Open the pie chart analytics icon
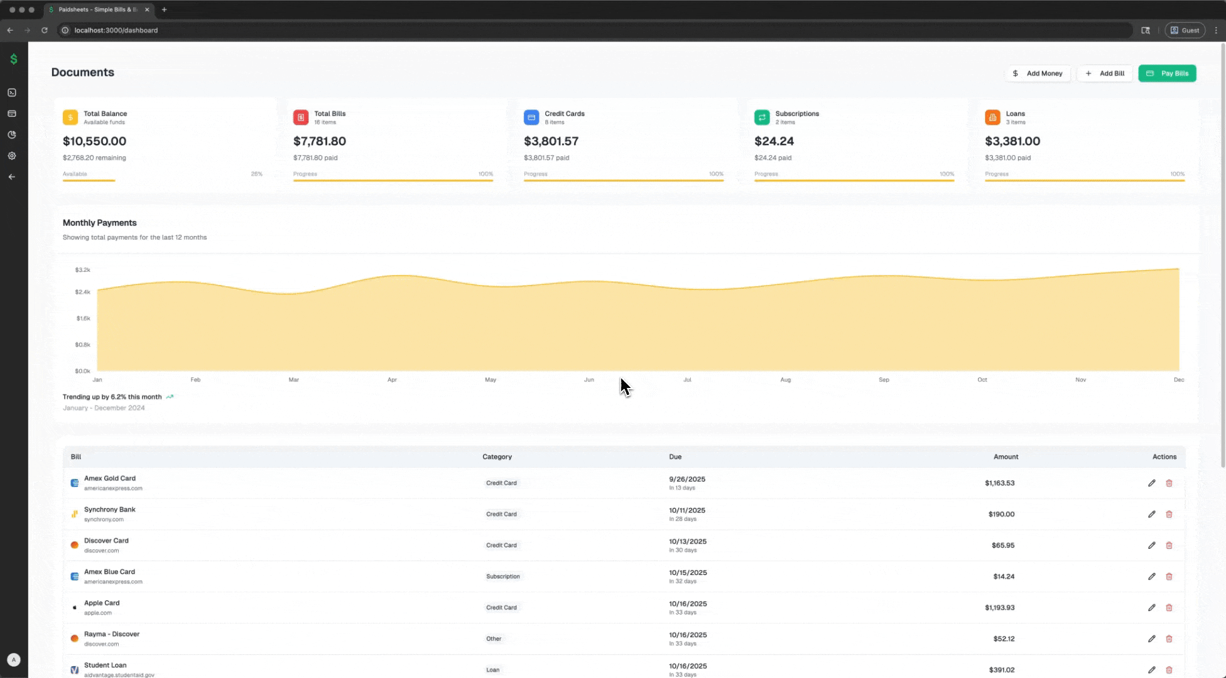This screenshot has width=1226, height=678. pyautogui.click(x=12, y=135)
